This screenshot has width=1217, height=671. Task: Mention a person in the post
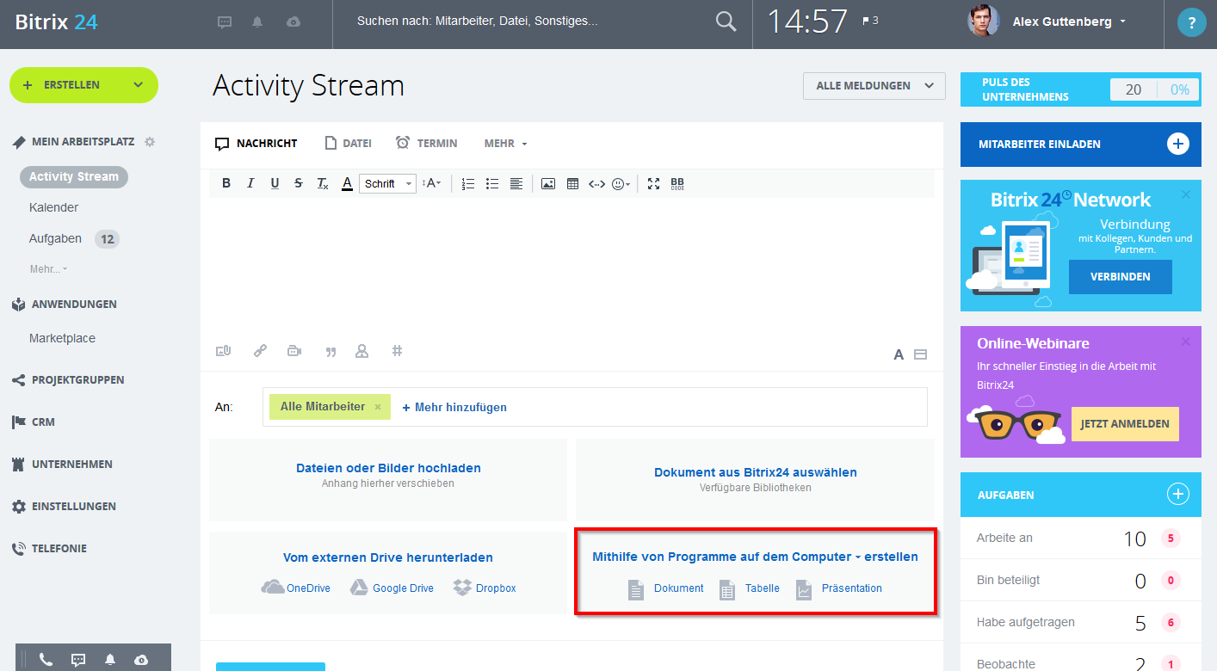pos(361,350)
